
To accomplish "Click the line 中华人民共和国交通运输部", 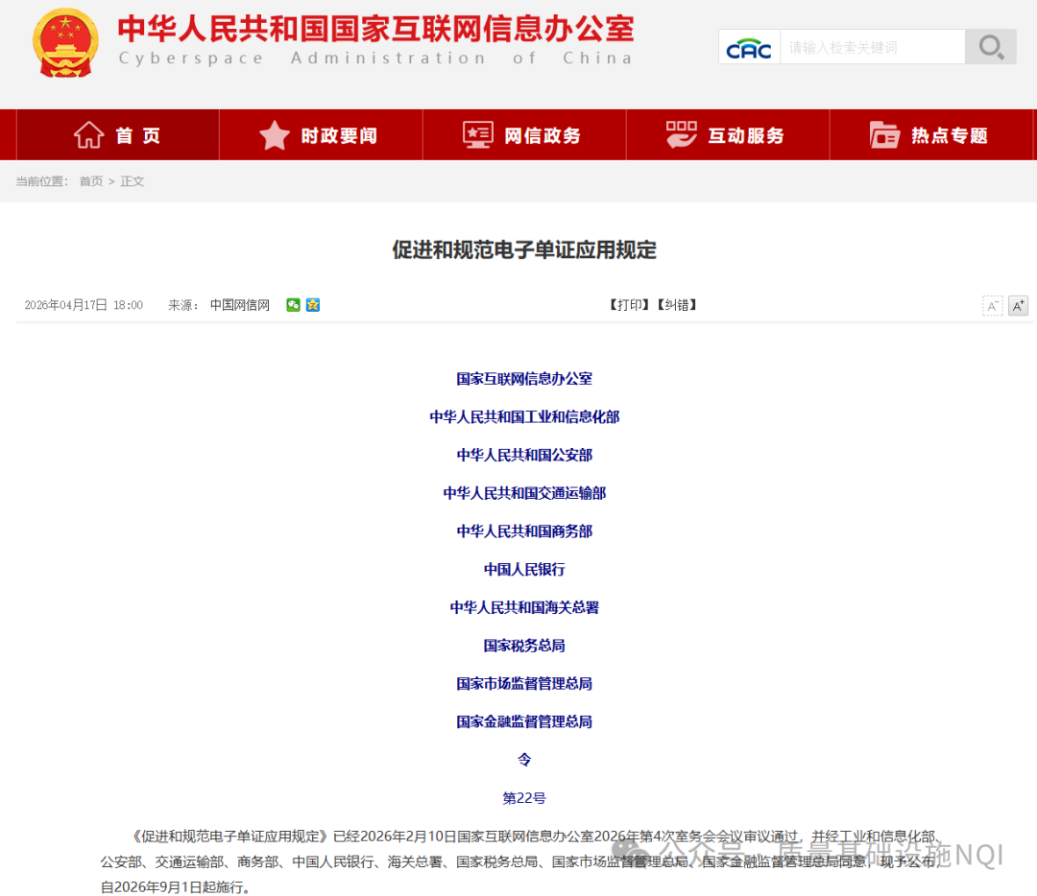I will 524,493.
